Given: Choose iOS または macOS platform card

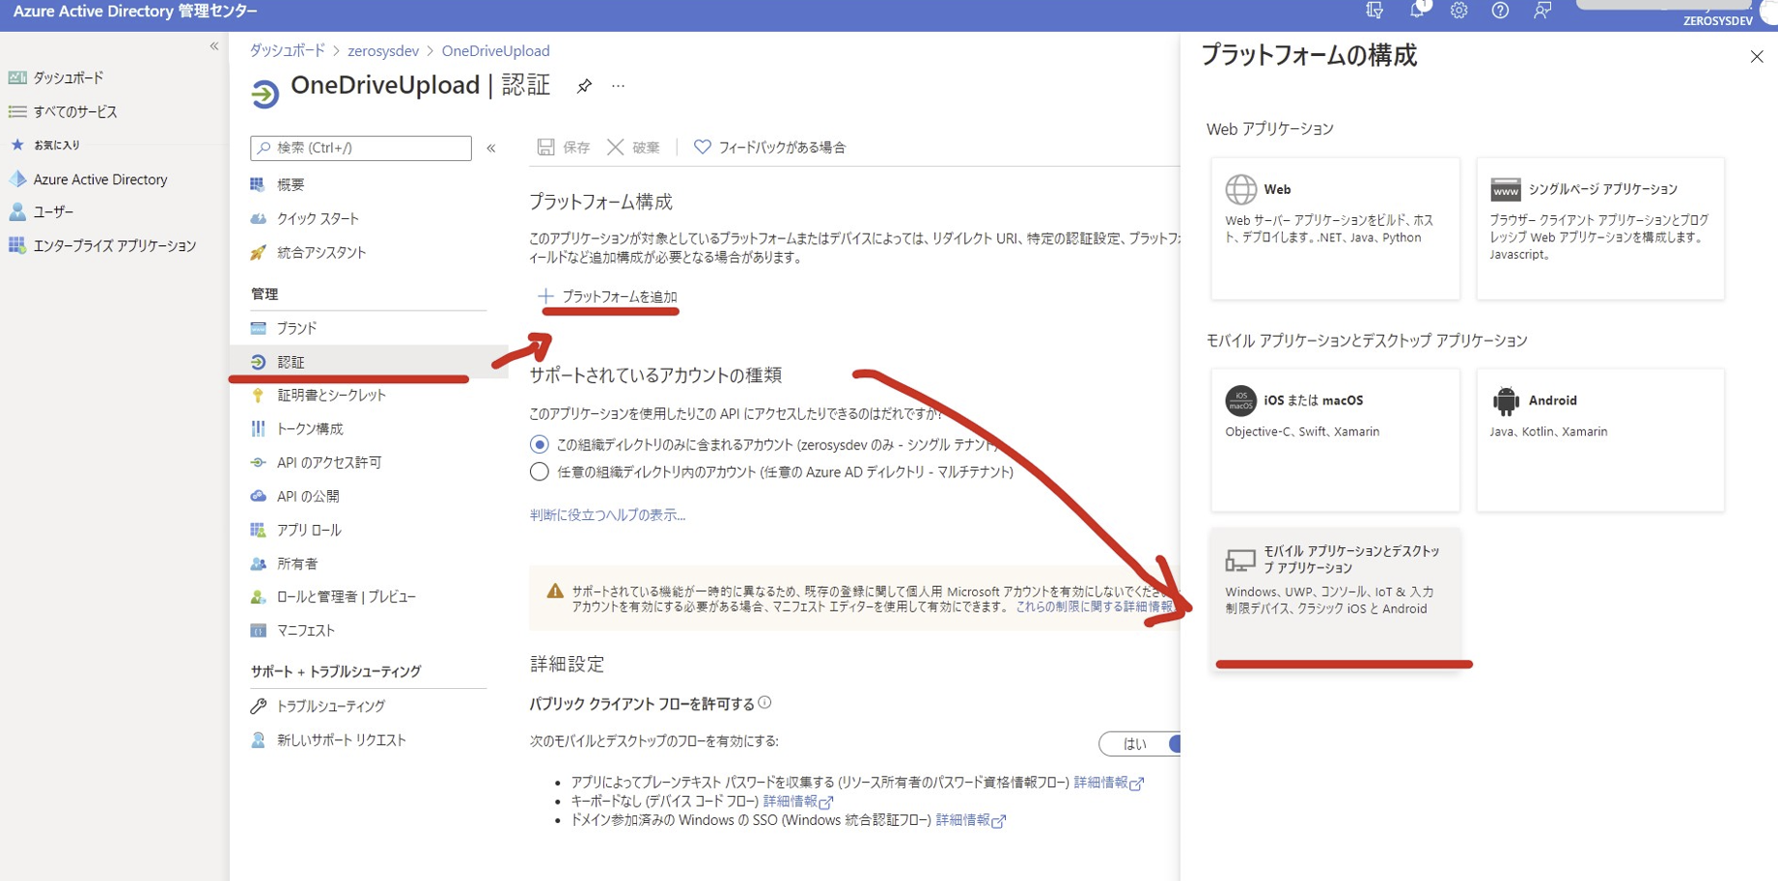Looking at the screenshot, I should click(1335, 439).
